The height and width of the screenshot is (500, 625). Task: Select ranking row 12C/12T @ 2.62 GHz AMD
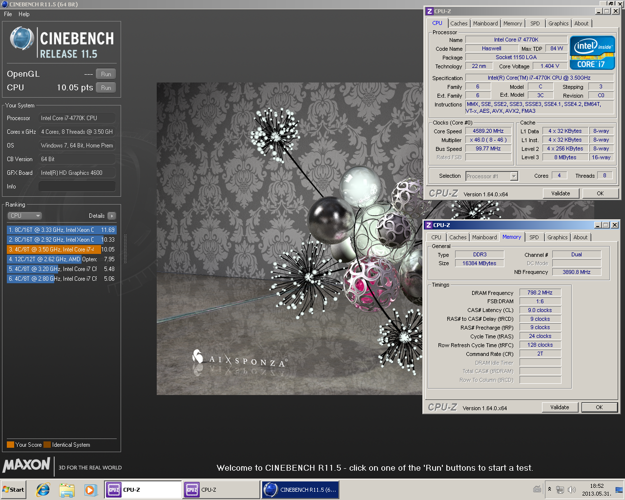[62, 259]
